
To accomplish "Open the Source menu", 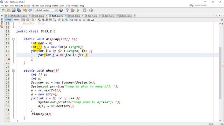I will (27, 6).
